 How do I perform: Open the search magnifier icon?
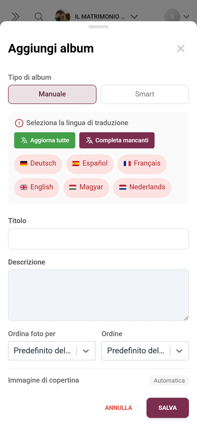coord(39,17)
